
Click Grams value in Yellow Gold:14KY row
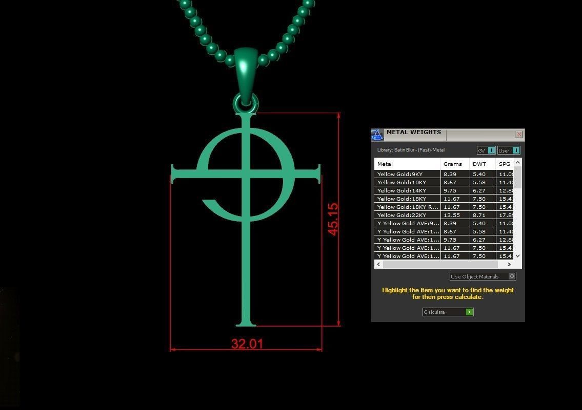coord(455,190)
